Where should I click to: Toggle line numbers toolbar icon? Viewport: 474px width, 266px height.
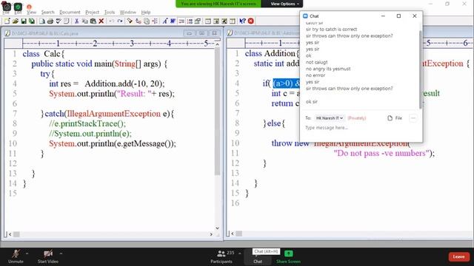click(x=190, y=21)
